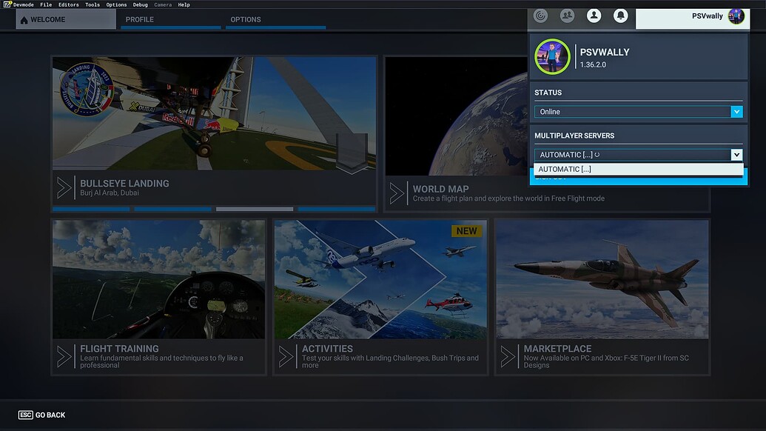Open the Tools menu
The width and height of the screenshot is (766, 431).
click(92, 4)
